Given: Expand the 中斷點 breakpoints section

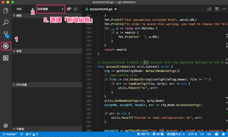Looking at the screenshot, I should [20, 129].
